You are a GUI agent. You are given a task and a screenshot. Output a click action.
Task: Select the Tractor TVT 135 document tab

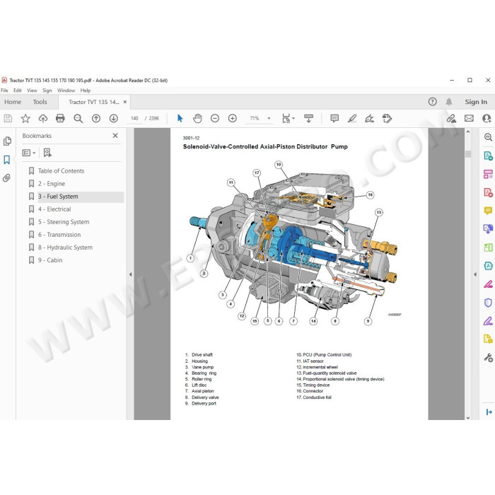pos(94,102)
